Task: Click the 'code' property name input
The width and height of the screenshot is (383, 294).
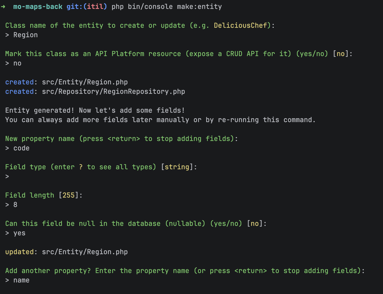Action: 21,148
